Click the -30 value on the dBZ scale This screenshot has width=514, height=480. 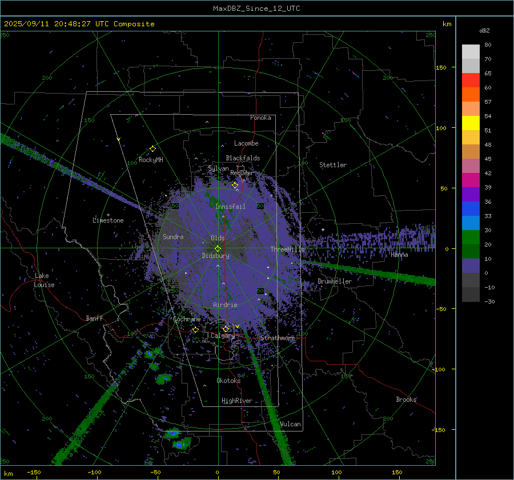489,301
